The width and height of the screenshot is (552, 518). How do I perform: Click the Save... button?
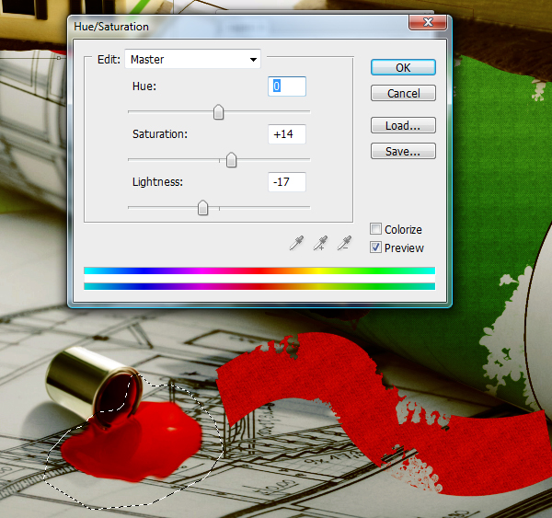pos(403,151)
